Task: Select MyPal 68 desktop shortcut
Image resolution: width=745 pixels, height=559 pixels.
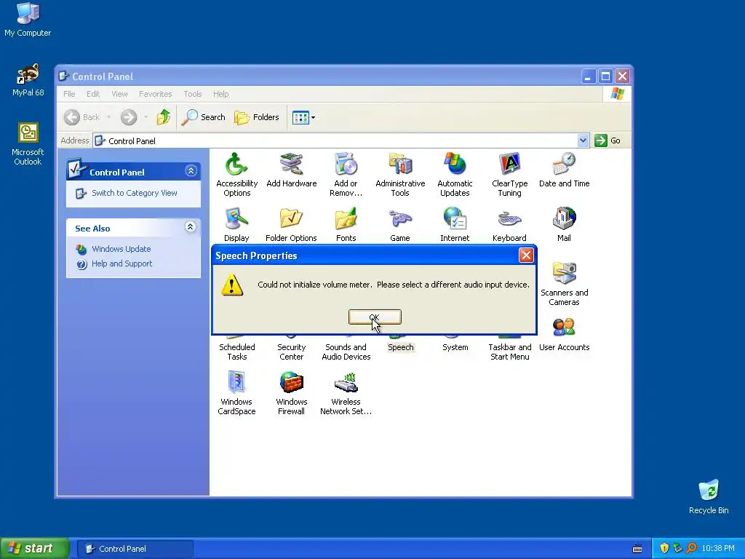Action: click(x=28, y=79)
